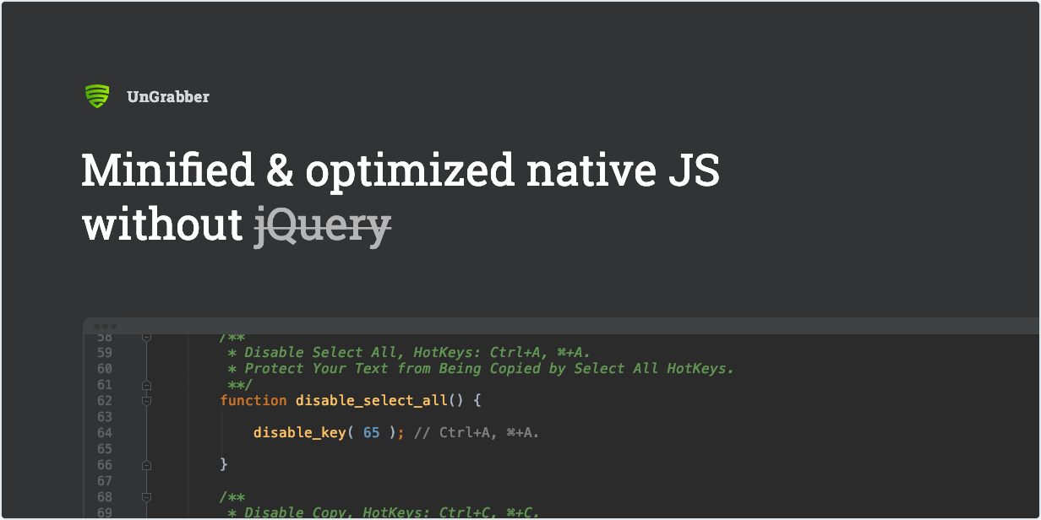This screenshot has height=520, width=1041.
Task: Click the 'function' keyword on line 62
Action: click(x=253, y=401)
